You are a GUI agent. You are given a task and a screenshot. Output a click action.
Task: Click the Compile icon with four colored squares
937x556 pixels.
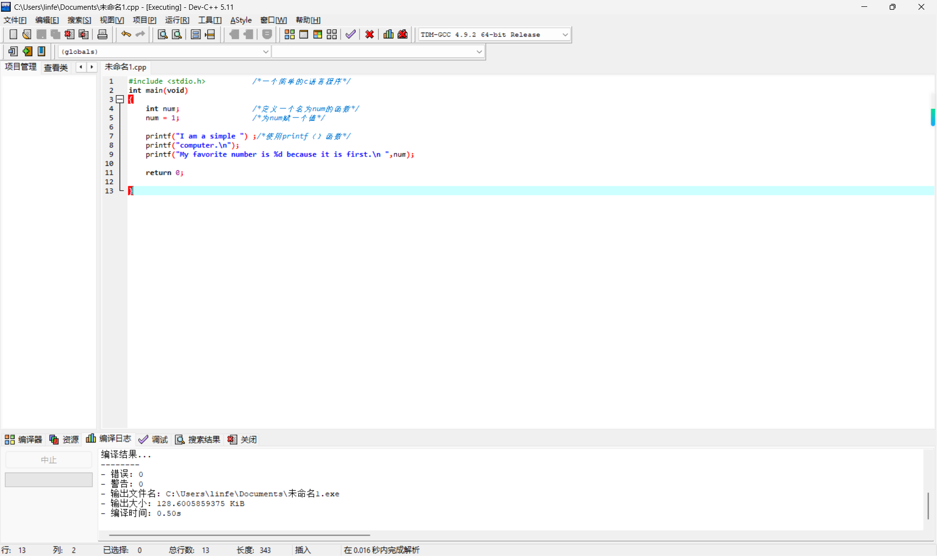coord(289,34)
